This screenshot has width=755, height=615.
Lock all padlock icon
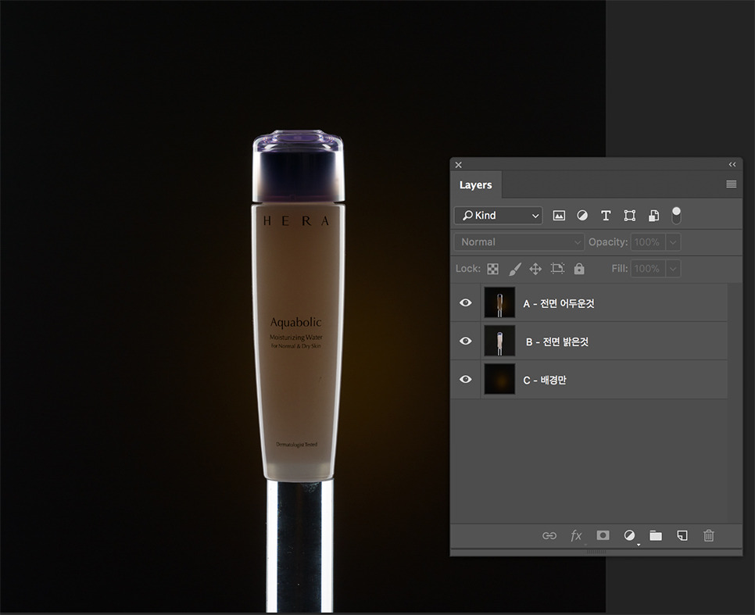[x=579, y=268]
